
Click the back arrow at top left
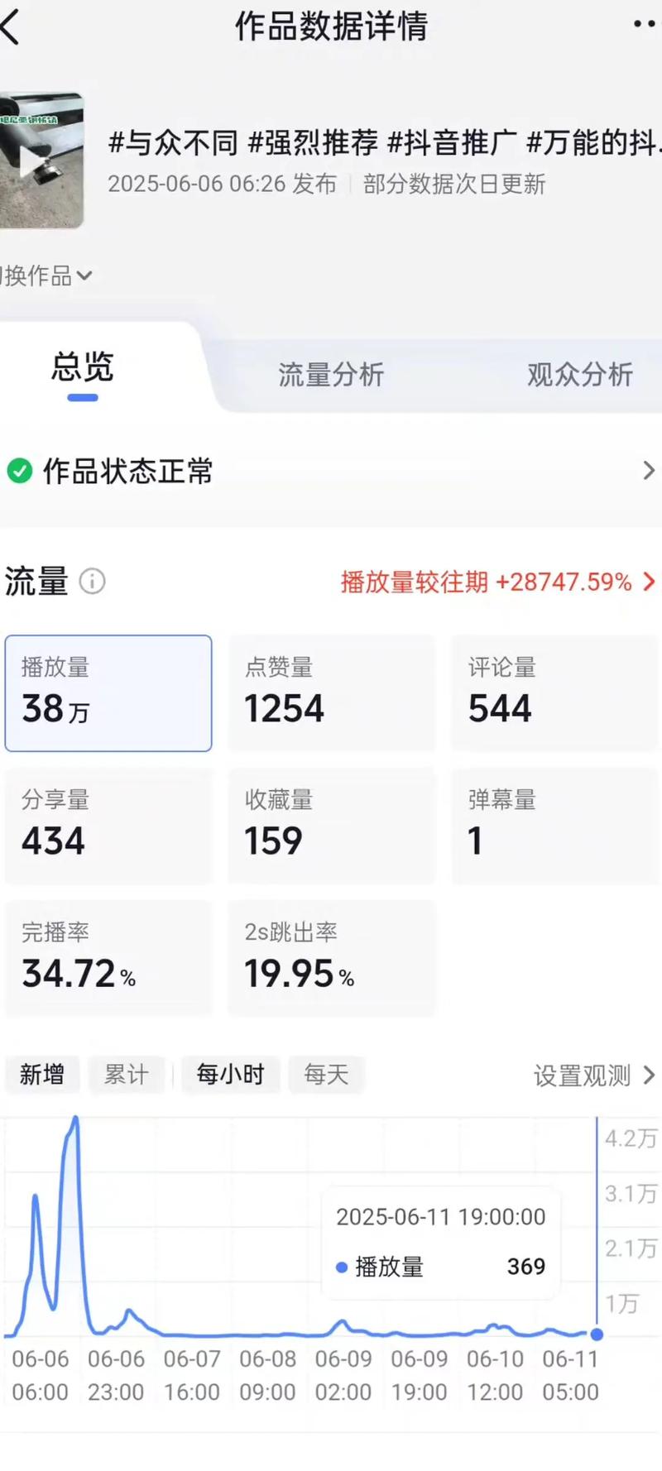(x=12, y=25)
